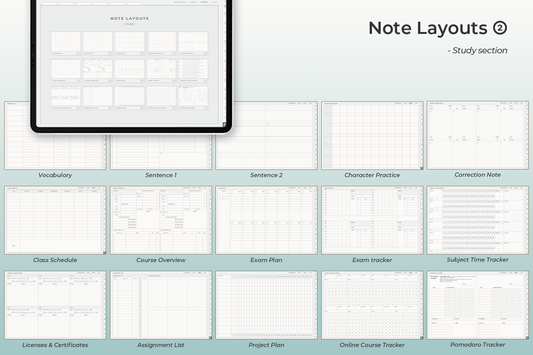Open the Life link in tablet header
The height and width of the screenshot is (355, 533).
point(215,2)
